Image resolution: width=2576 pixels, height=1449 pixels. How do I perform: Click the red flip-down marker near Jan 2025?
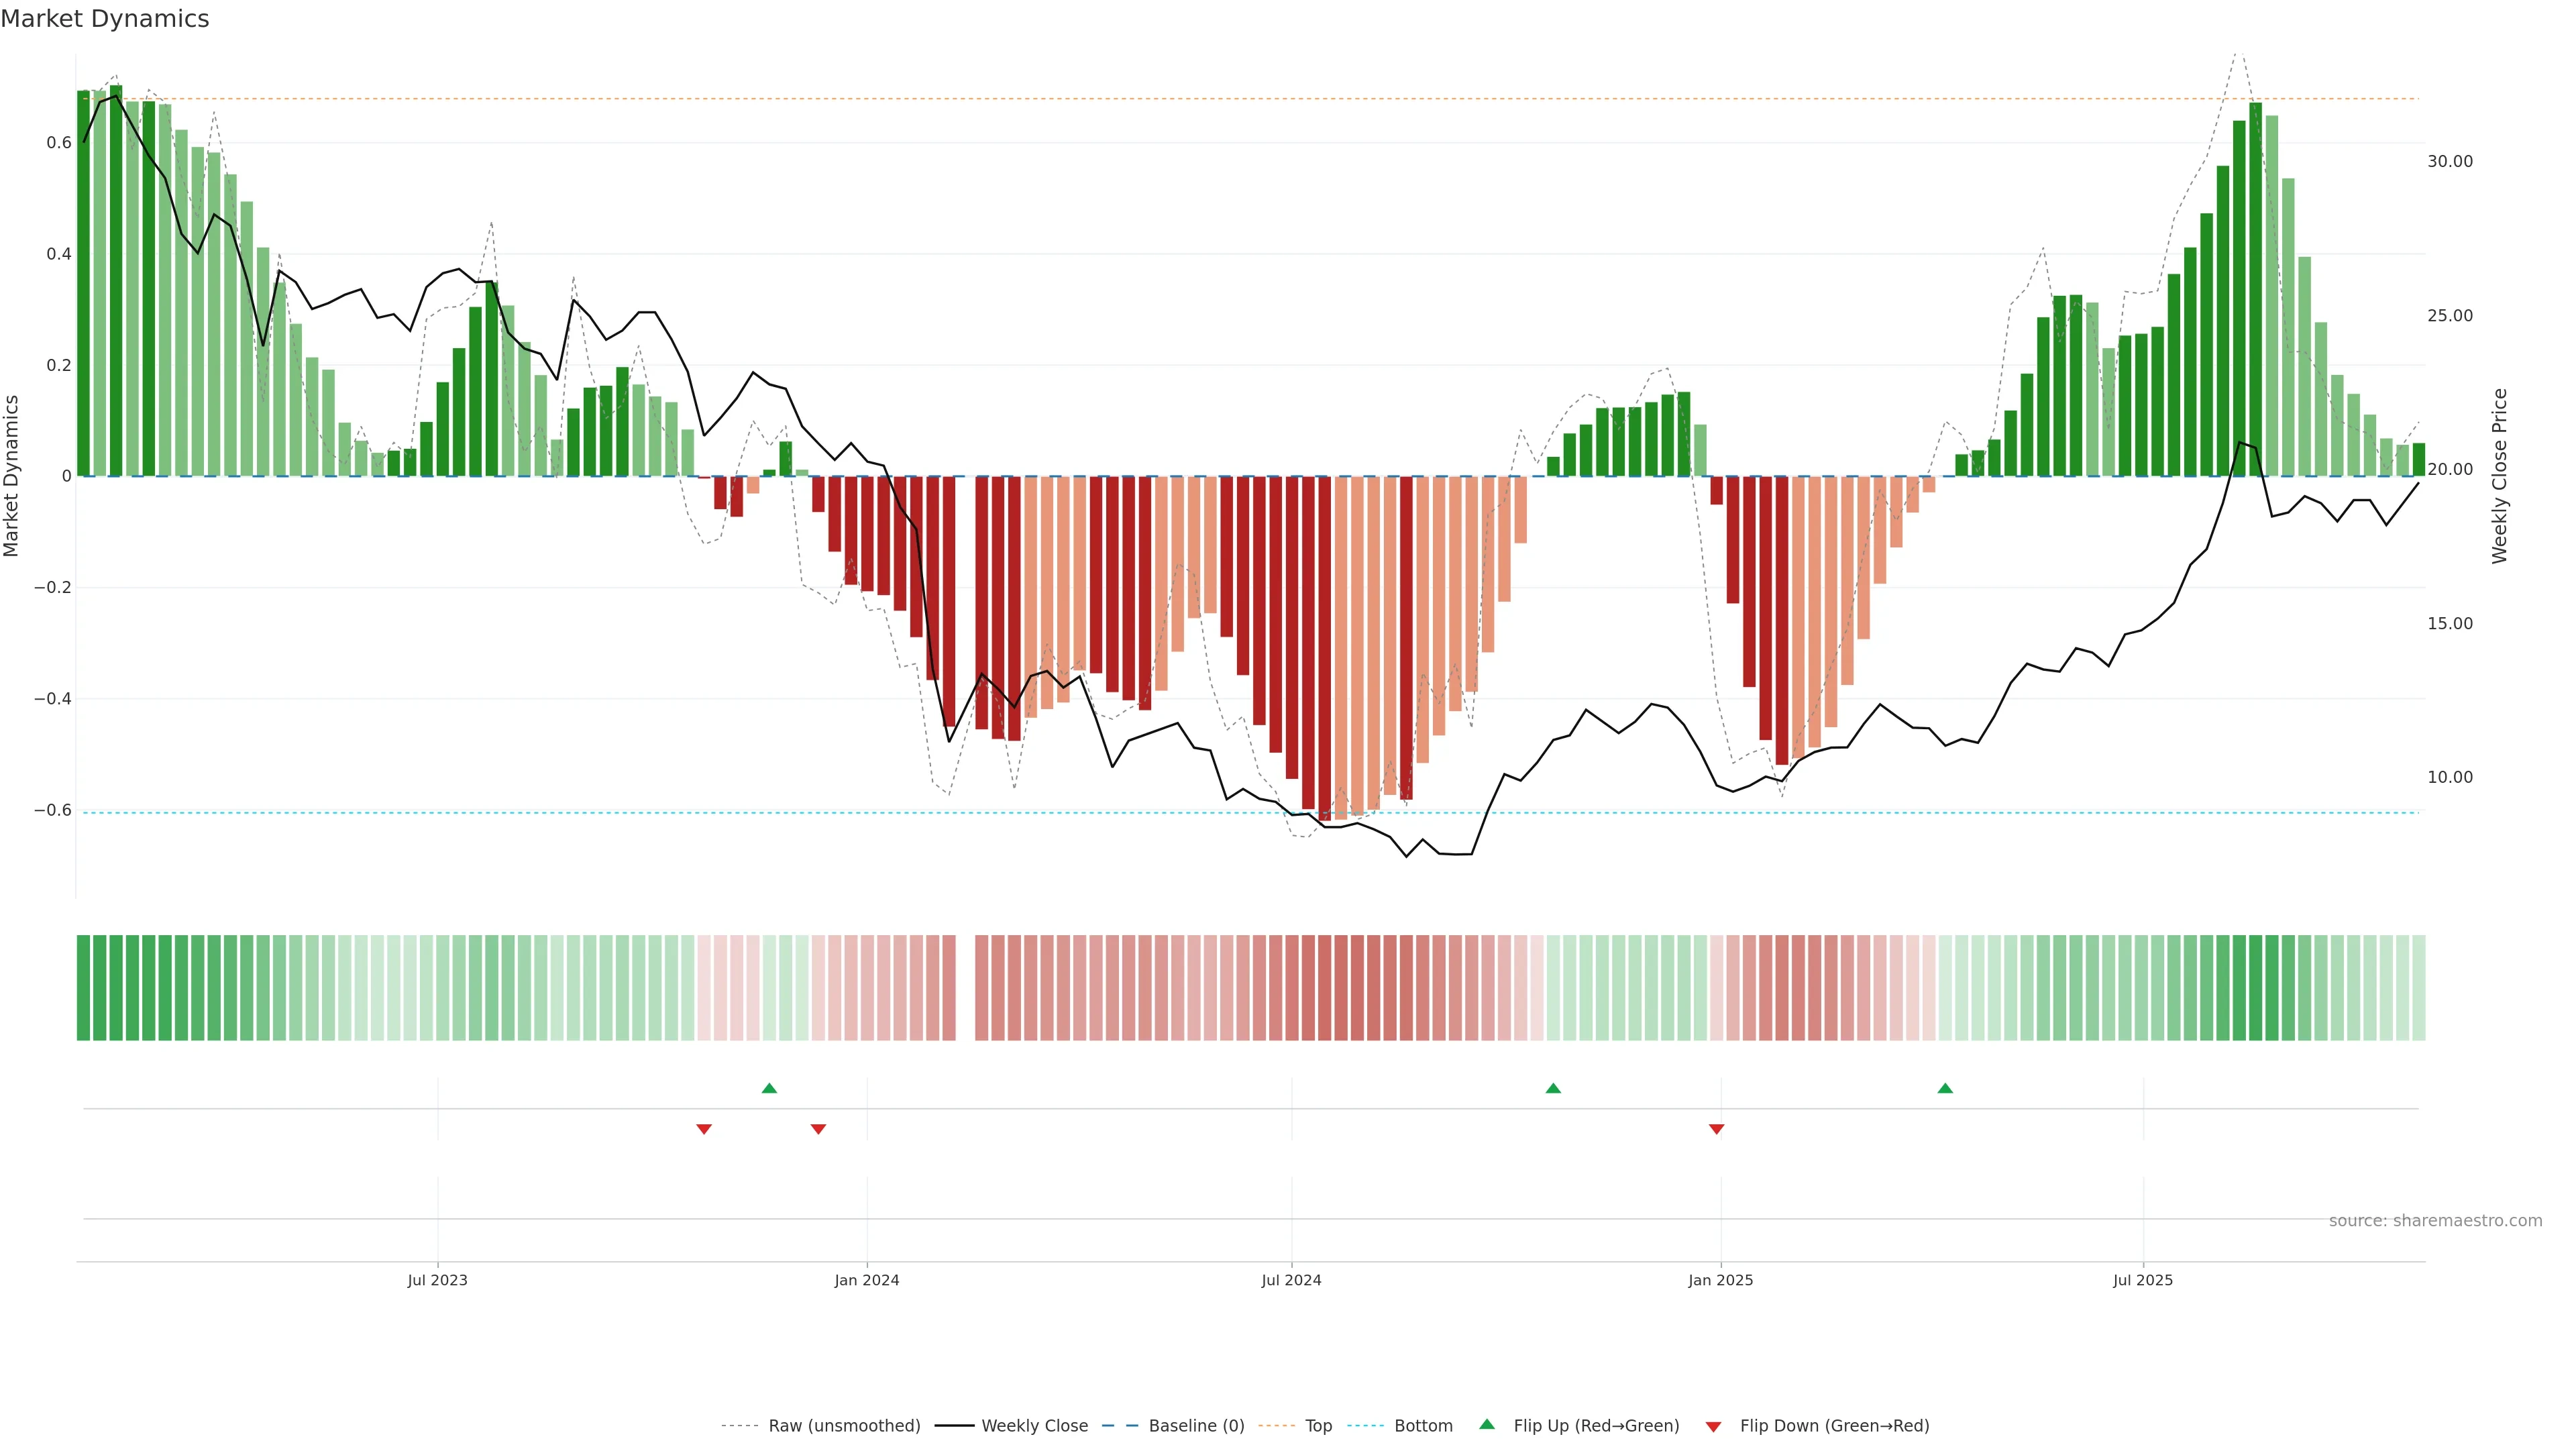tap(1717, 1129)
